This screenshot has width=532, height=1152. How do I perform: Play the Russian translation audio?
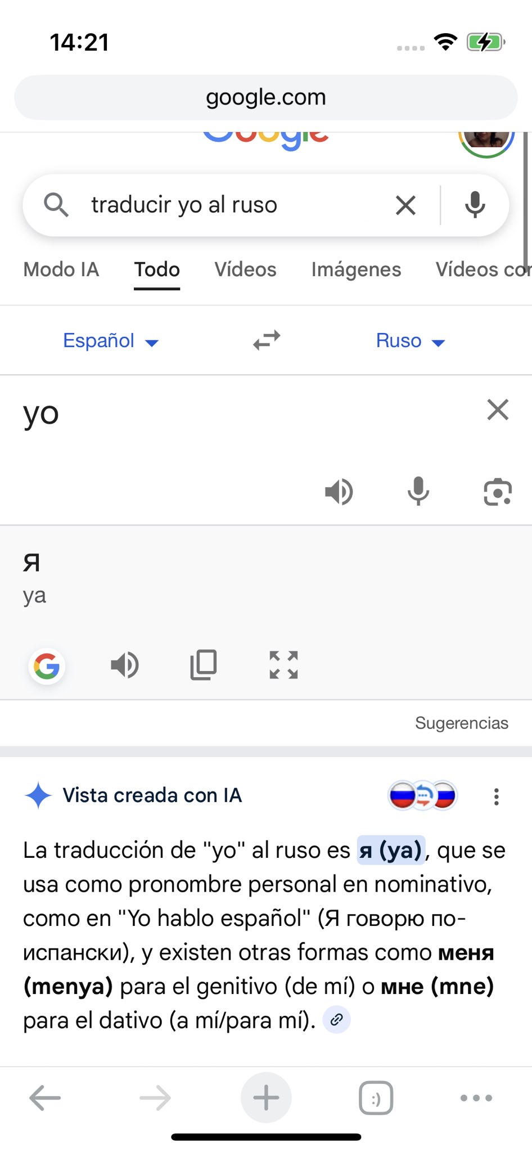tap(125, 665)
